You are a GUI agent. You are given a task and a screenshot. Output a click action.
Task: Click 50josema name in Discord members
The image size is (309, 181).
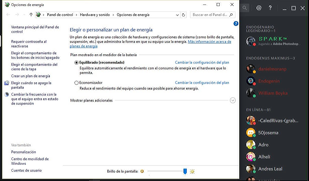268,132
